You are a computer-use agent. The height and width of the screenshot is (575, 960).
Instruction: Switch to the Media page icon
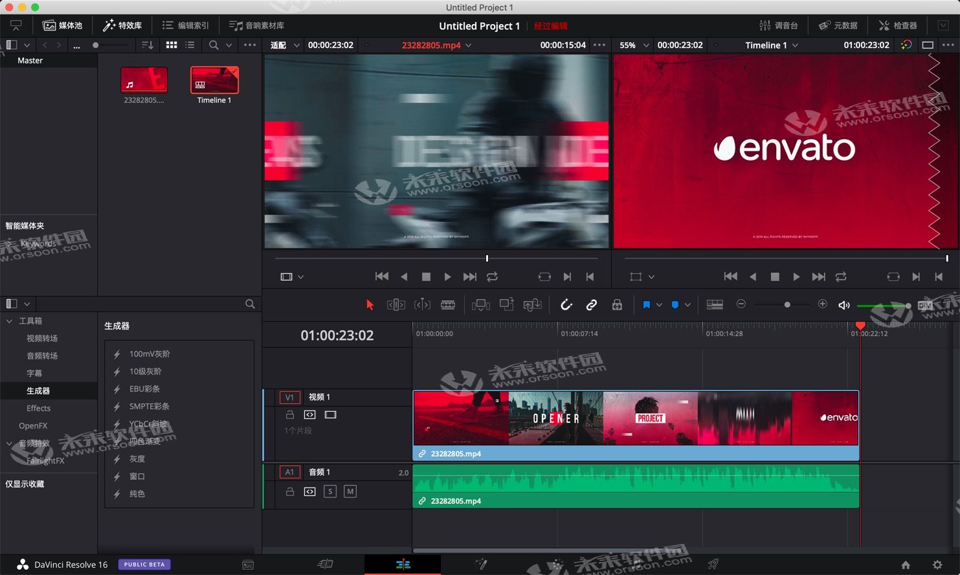[x=247, y=565]
